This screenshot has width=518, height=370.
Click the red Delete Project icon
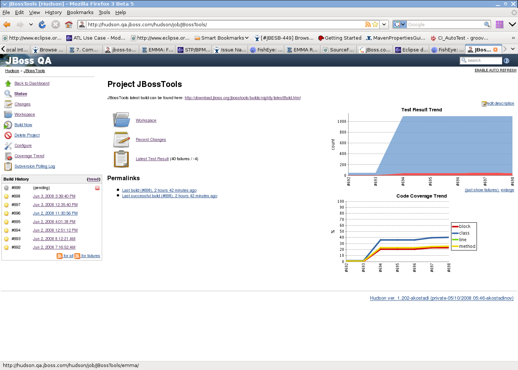8,135
